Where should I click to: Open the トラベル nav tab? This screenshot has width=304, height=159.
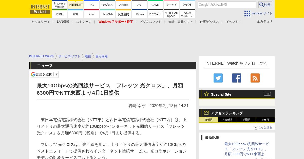click(x=108, y=14)
